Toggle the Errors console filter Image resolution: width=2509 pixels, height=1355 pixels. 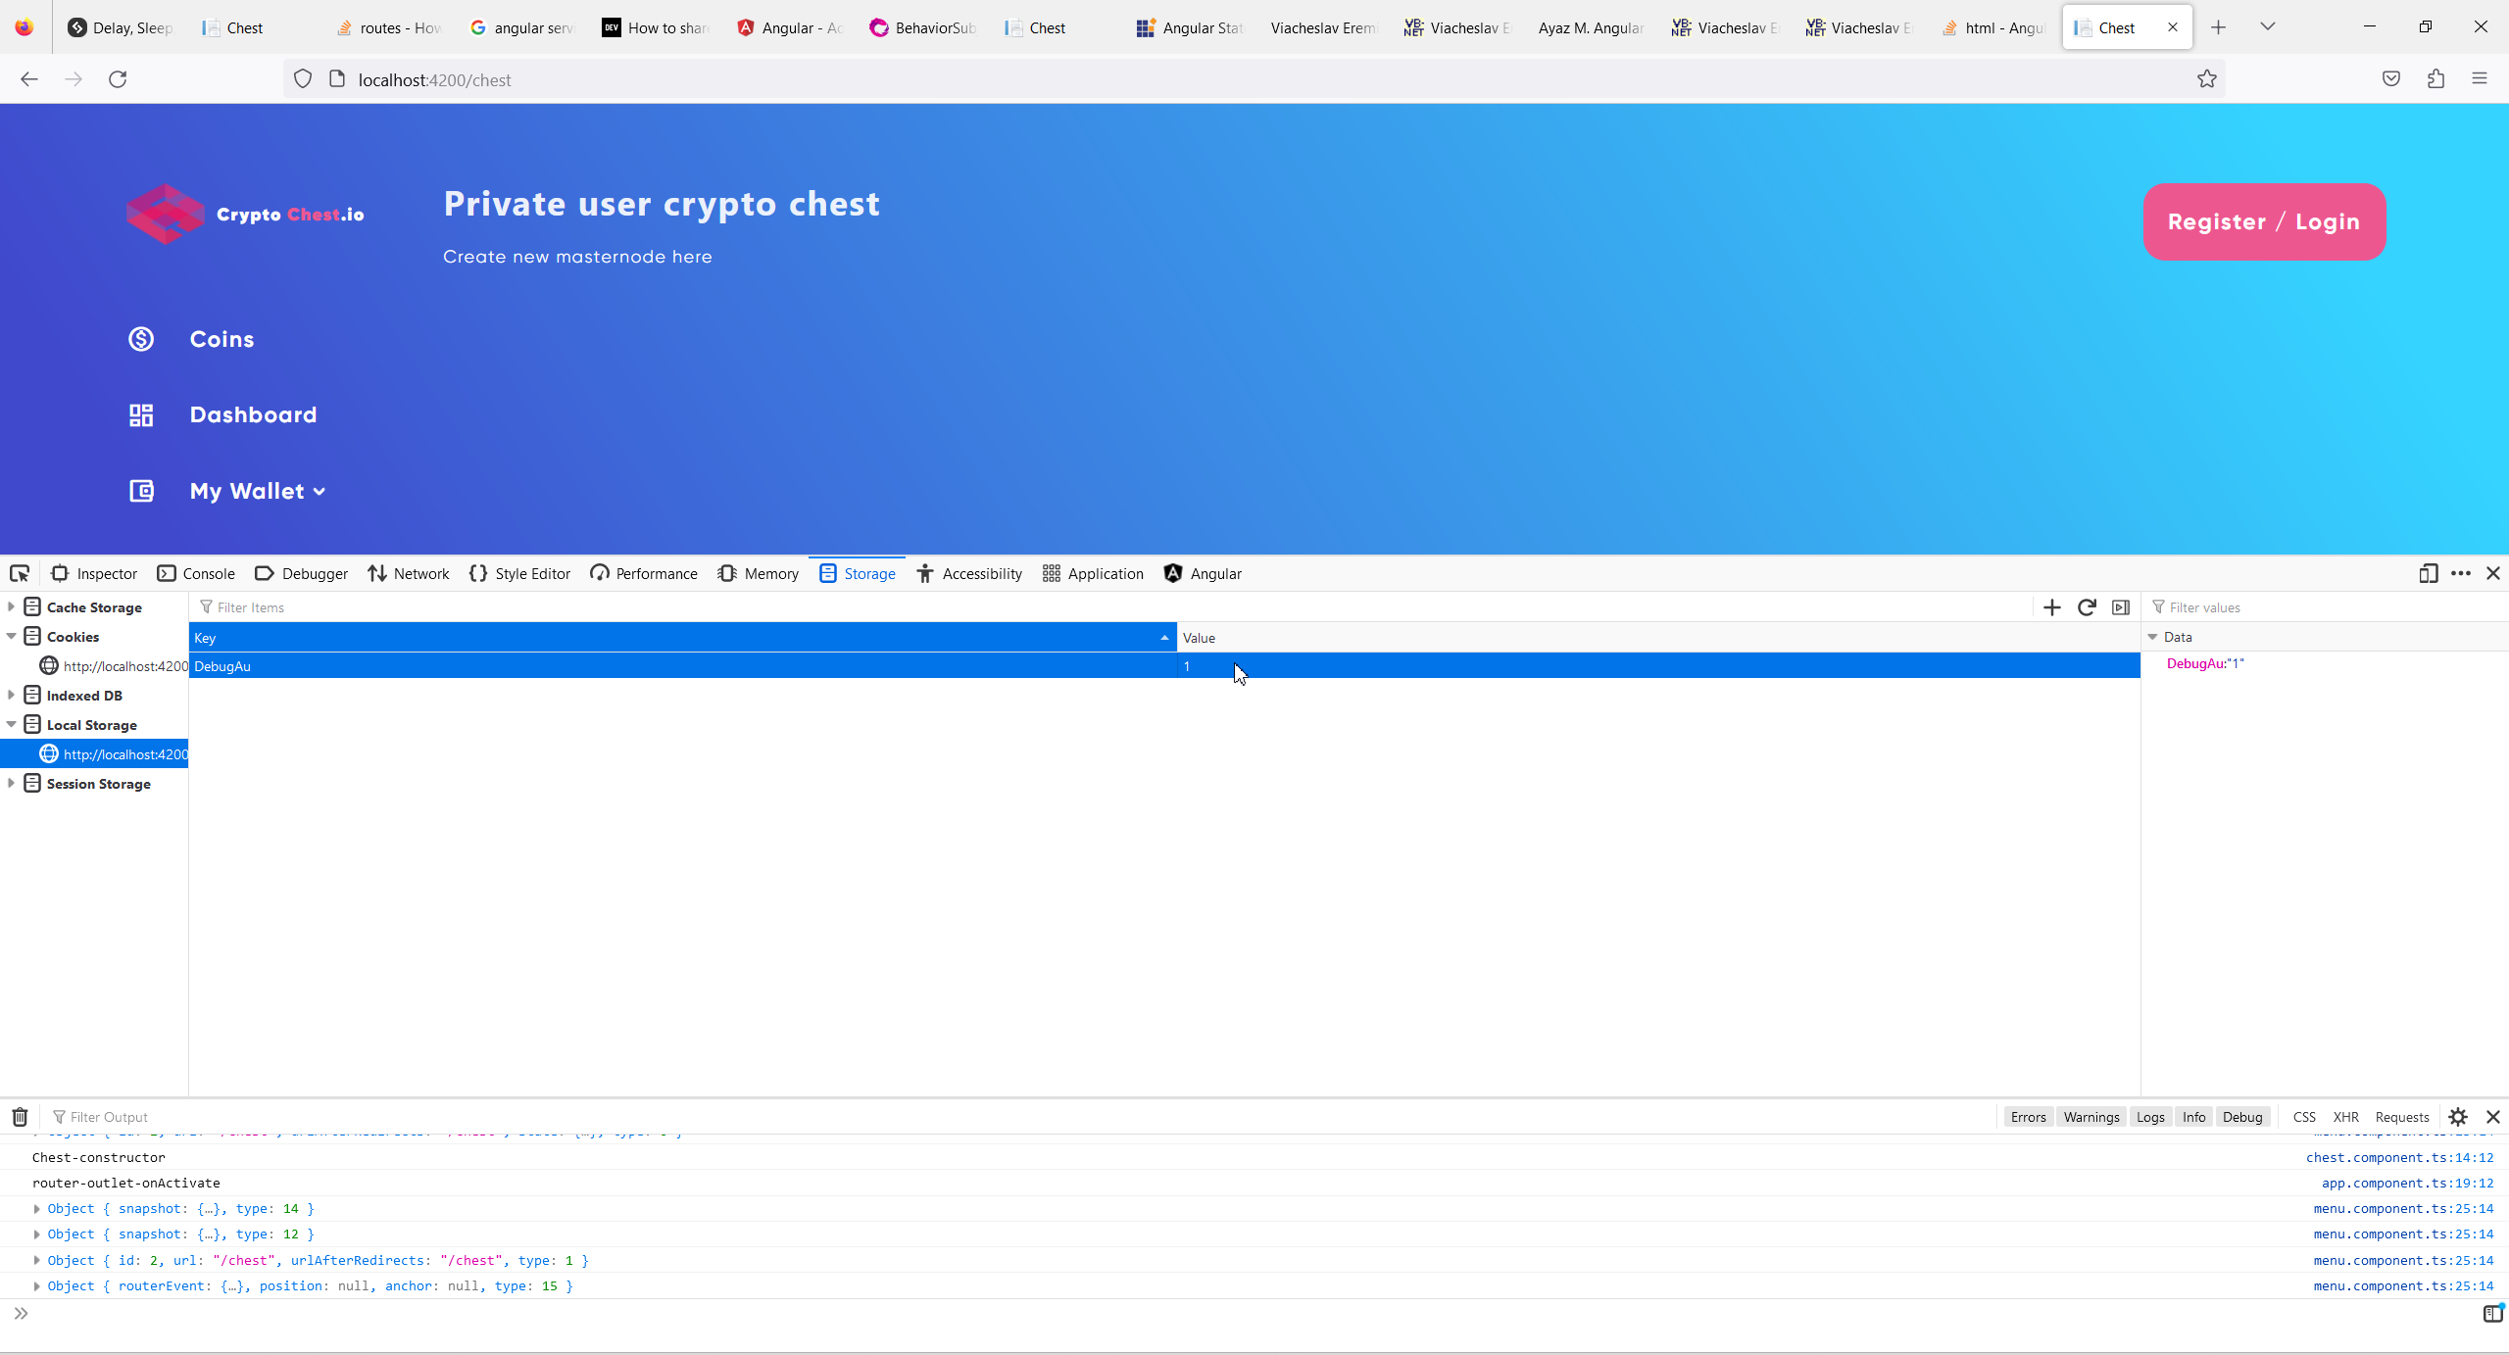2028,1117
